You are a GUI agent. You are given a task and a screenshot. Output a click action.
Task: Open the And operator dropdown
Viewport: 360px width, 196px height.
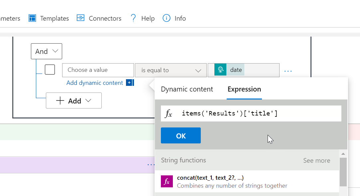pyautogui.click(x=47, y=52)
